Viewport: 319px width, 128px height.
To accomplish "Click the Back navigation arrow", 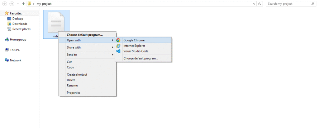I will [4, 4].
